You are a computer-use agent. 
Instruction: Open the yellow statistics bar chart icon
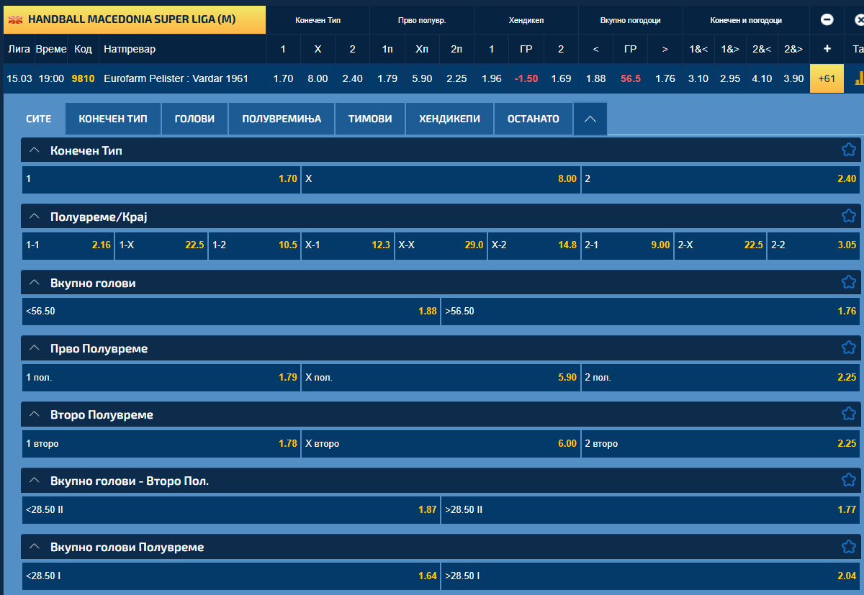[858, 78]
